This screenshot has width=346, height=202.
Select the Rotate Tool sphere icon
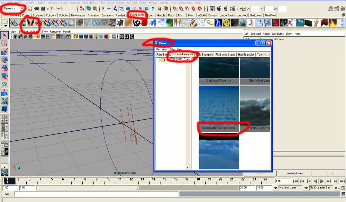[x=4, y=68]
